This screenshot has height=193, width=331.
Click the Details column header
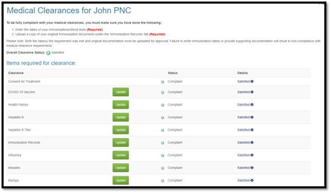pos(243,73)
